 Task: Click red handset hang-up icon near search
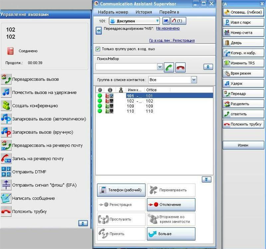click(180, 67)
